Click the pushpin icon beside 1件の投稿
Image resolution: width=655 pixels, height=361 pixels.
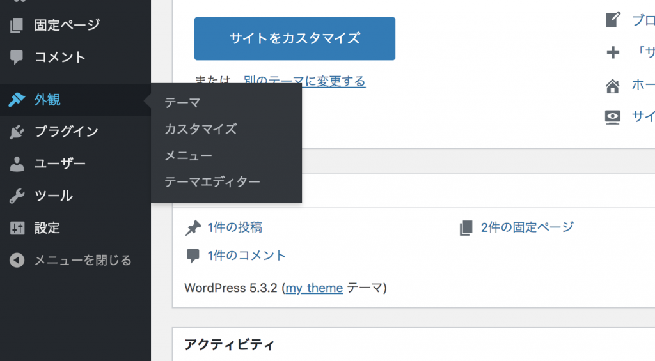click(x=193, y=228)
